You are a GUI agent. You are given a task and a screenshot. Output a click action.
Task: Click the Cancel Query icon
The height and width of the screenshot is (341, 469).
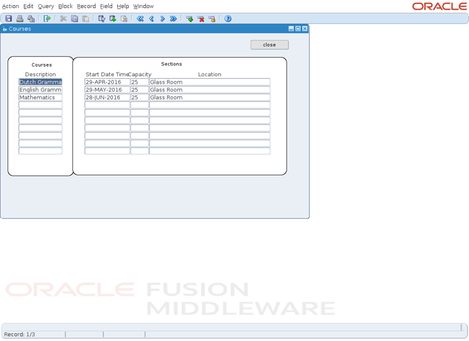pos(124,19)
